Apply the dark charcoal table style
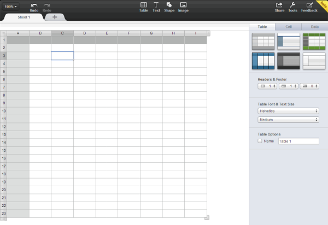Viewport: 328px width, 225px height. pyautogui.click(x=289, y=61)
